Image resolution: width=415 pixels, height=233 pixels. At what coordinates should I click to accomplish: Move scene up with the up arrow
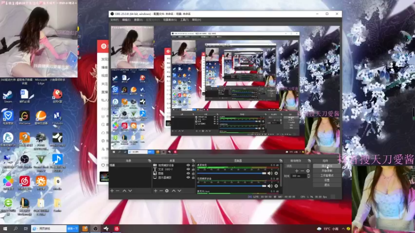point(125,191)
